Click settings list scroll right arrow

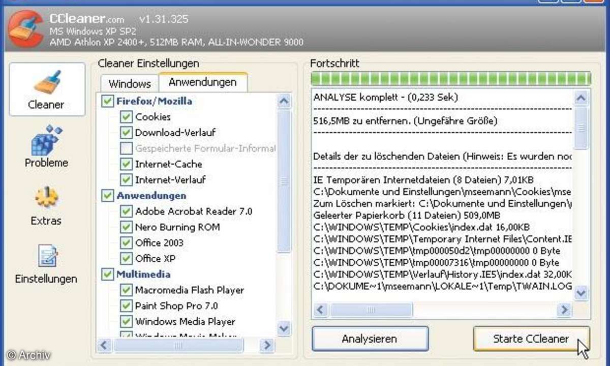click(266, 346)
